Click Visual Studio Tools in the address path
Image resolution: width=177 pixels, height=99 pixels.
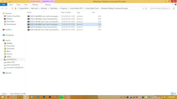pos(92,9)
